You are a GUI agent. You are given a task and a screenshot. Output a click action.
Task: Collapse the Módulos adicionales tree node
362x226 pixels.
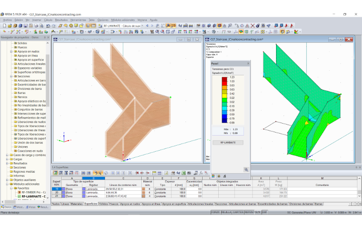(7, 184)
